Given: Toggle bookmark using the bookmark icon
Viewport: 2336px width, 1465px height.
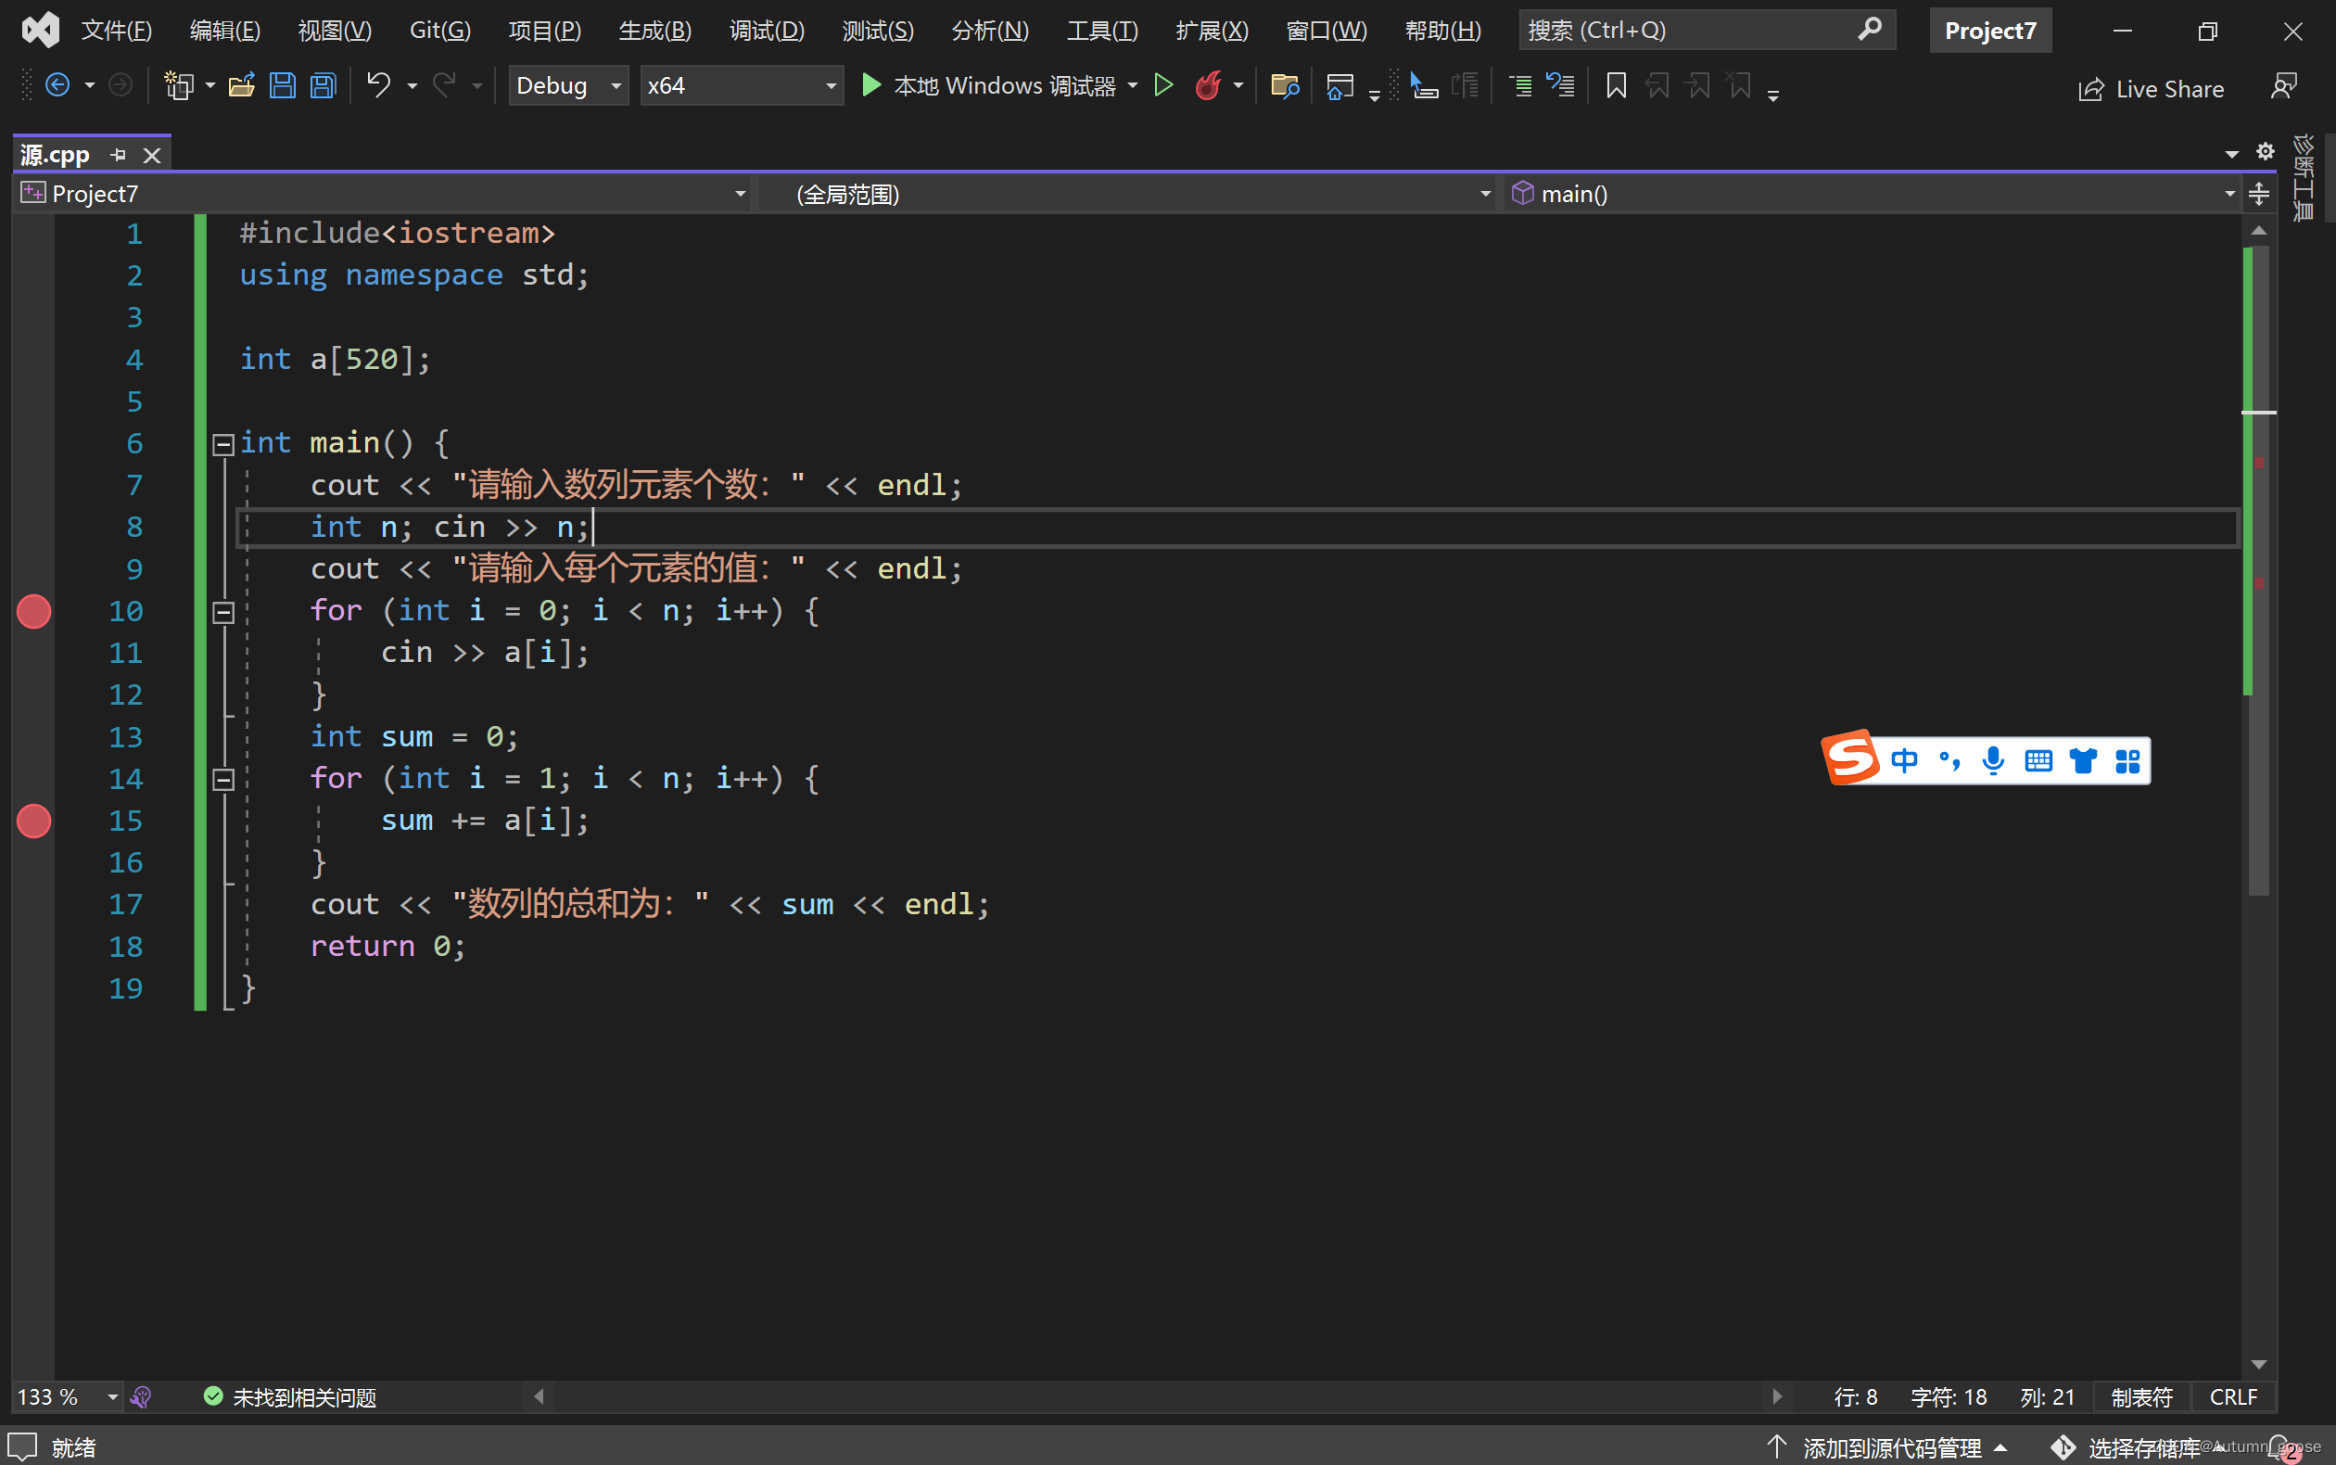Looking at the screenshot, I should tap(1616, 86).
